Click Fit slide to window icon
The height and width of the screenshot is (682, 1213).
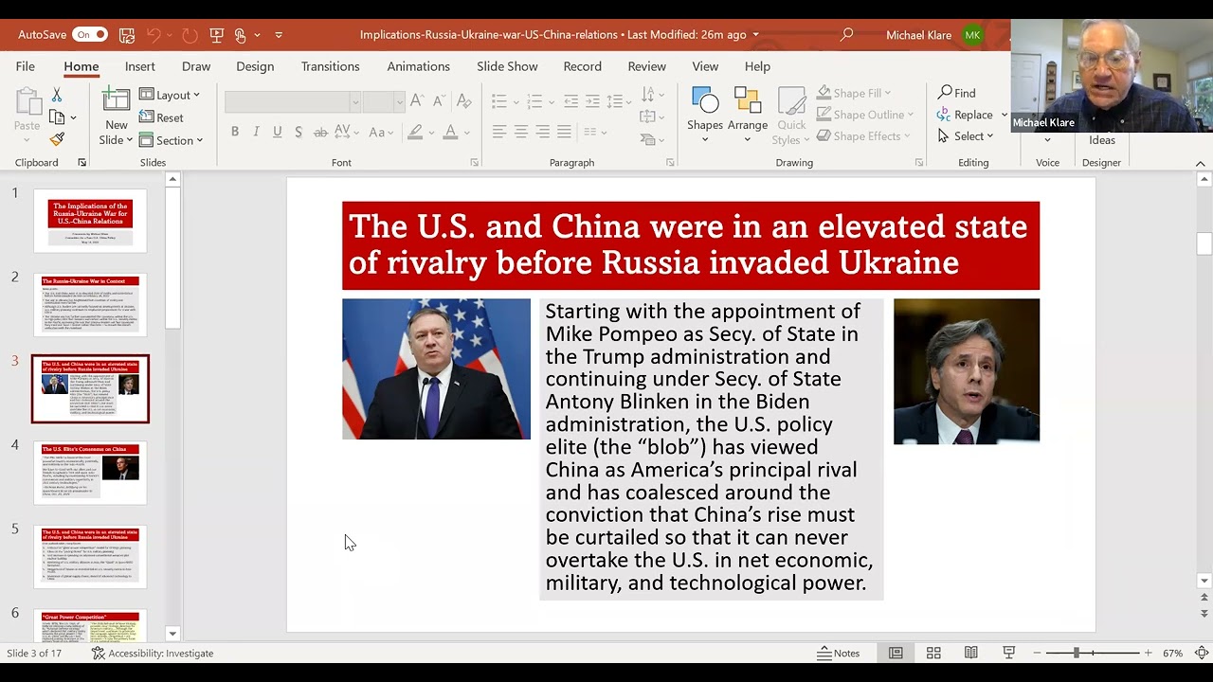point(1202,653)
